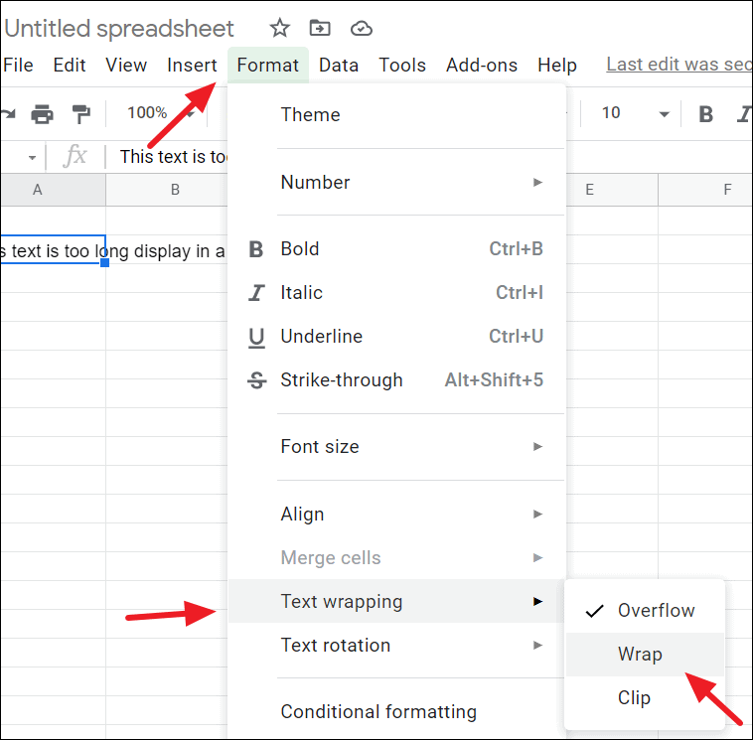Viewport: 753px width, 740px height.
Task: Toggle bold using toolbar B icon
Action: [x=705, y=114]
